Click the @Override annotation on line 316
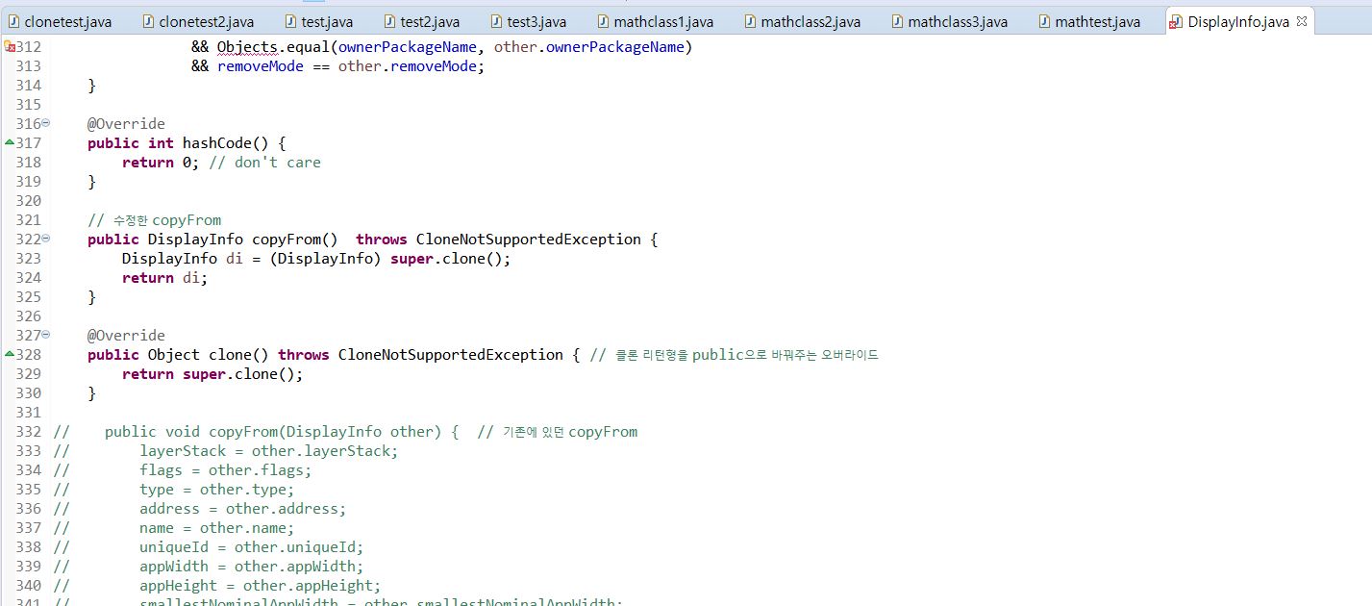Viewport: 1372px width, 606px height. click(126, 123)
